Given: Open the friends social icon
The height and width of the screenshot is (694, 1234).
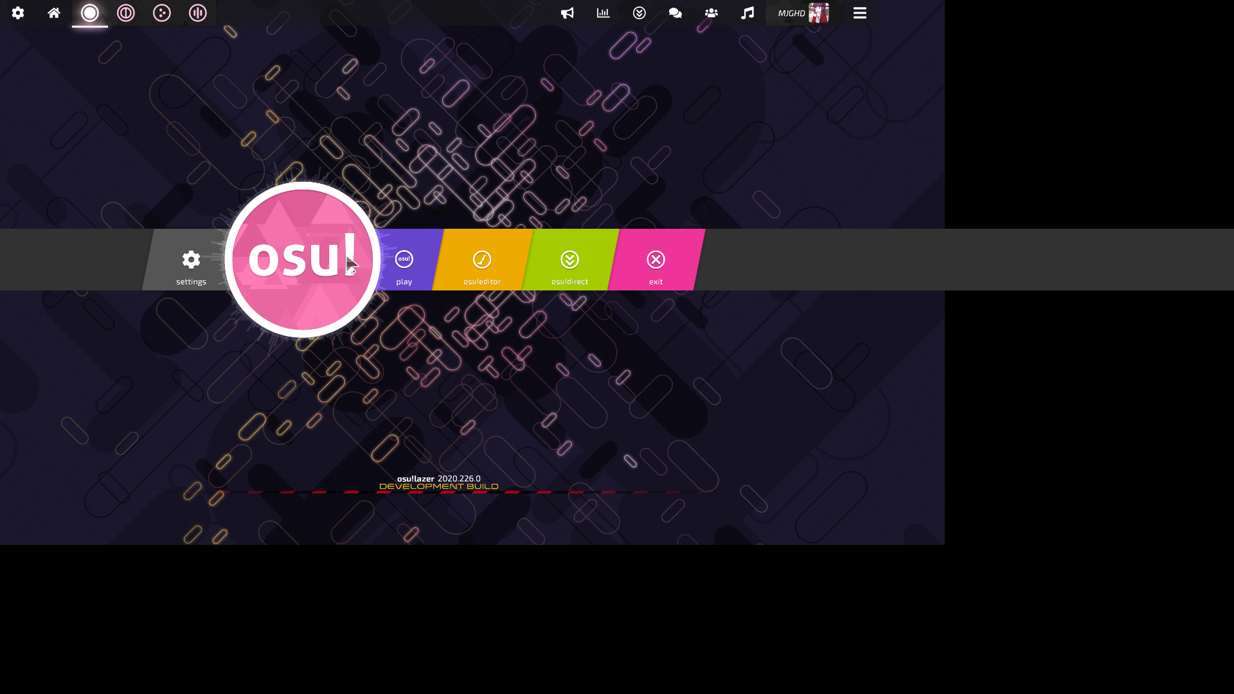Looking at the screenshot, I should pyautogui.click(x=711, y=13).
